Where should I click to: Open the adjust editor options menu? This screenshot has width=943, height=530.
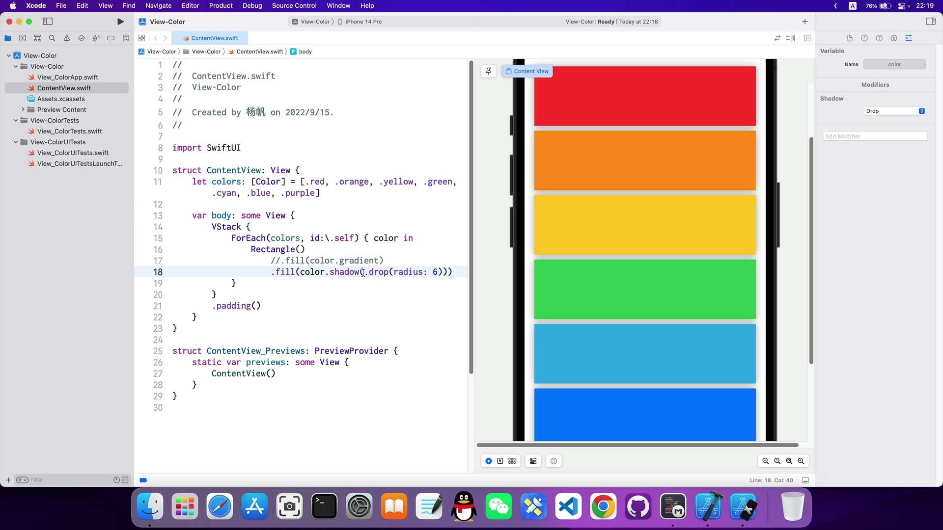pos(790,38)
